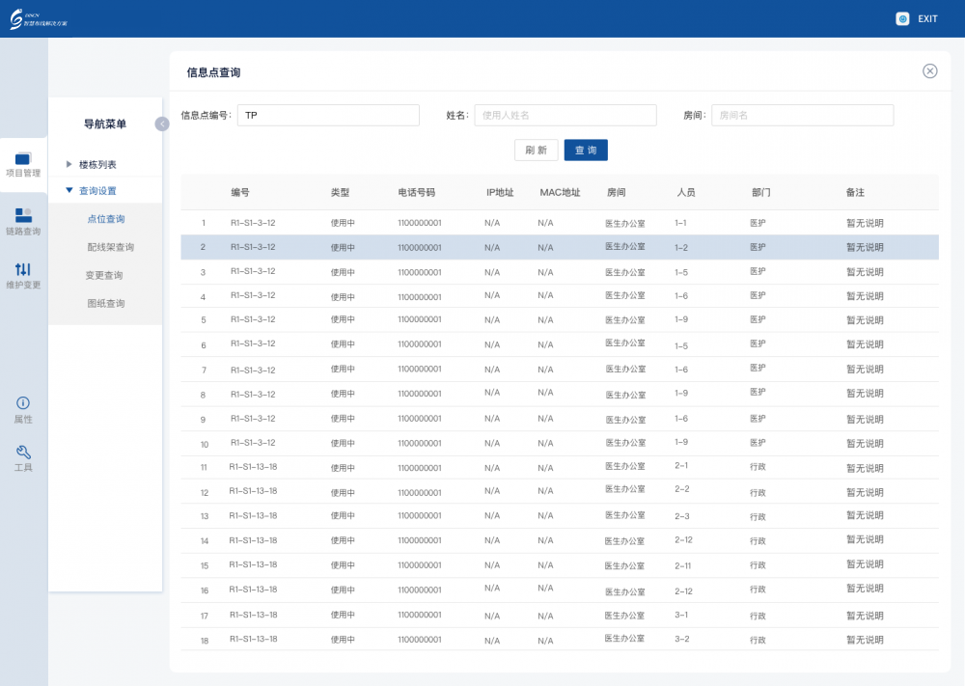Click the 信息点查询 panel title
Screen dimensions: 965x686
213,72
